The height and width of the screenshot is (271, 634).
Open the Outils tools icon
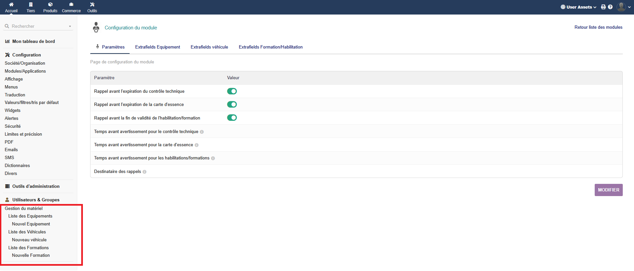pyautogui.click(x=92, y=5)
